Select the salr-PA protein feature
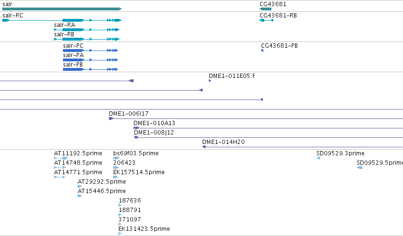403x236 pixels. 90,60
